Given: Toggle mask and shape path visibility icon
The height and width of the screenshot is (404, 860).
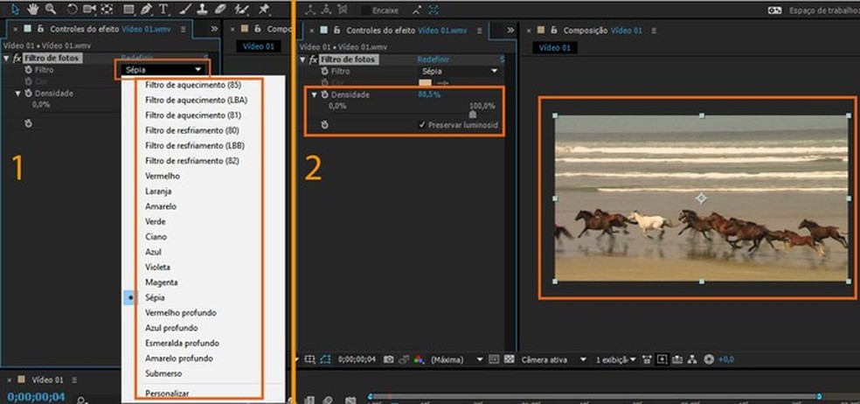Looking at the screenshot, I should pos(325,359).
